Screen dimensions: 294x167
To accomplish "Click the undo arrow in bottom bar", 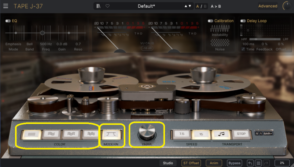I will [x=250, y=163].
